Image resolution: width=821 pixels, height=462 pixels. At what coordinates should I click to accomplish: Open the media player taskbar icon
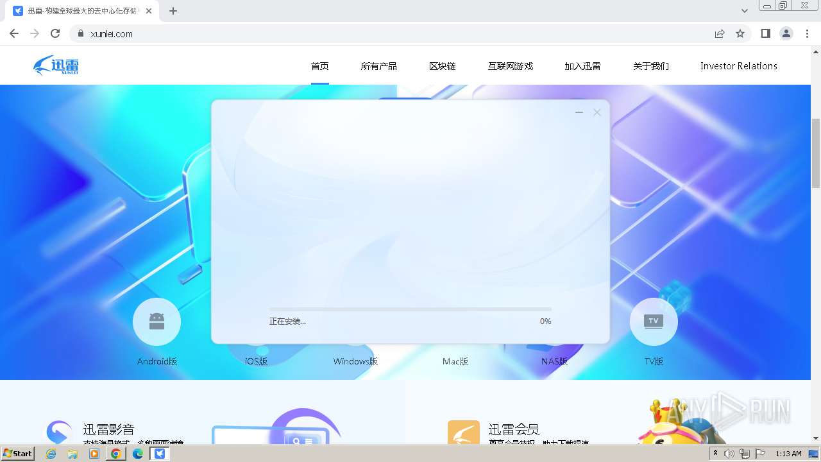[x=94, y=454]
